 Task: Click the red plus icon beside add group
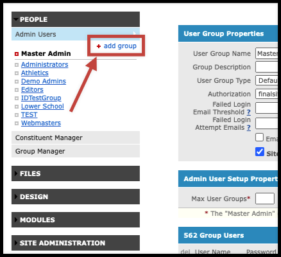(99, 46)
